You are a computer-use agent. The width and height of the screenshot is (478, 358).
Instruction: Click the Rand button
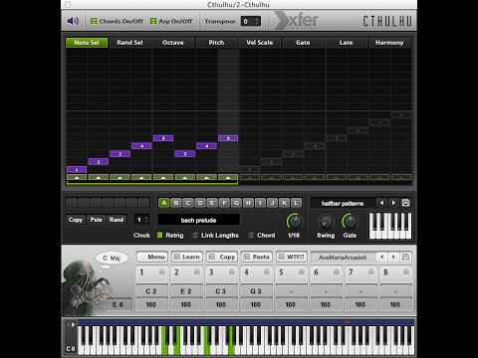[x=117, y=220]
